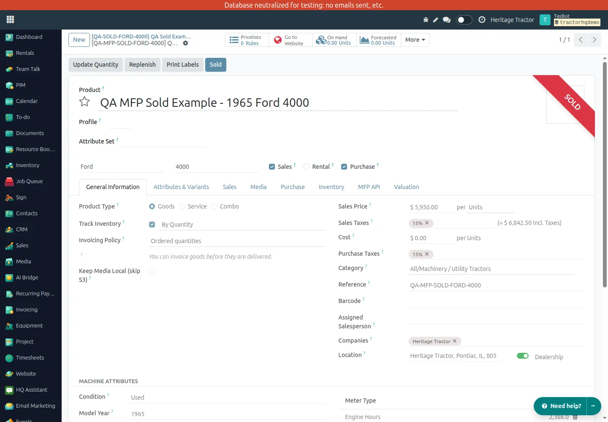Viewport: 608px width, 422px height.
Task: Click the Replenish button
Action: coord(142,65)
